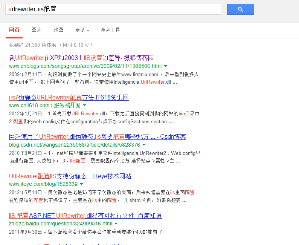299x245 pixels.
Task: Click the search box containing 'urlrewriter iis配置'
Action: (113, 9)
